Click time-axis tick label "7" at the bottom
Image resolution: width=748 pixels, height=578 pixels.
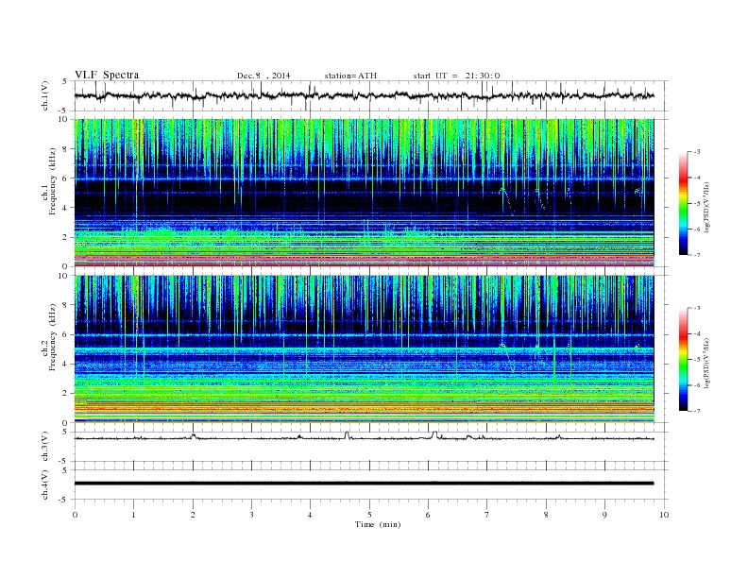[487, 515]
